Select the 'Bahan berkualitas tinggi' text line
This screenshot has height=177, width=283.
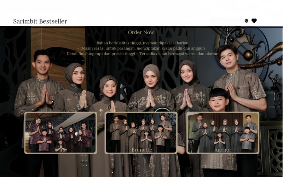coord(141,43)
